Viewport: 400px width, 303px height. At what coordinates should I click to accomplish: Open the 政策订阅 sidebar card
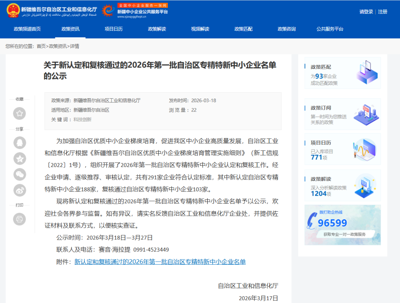click(343, 114)
